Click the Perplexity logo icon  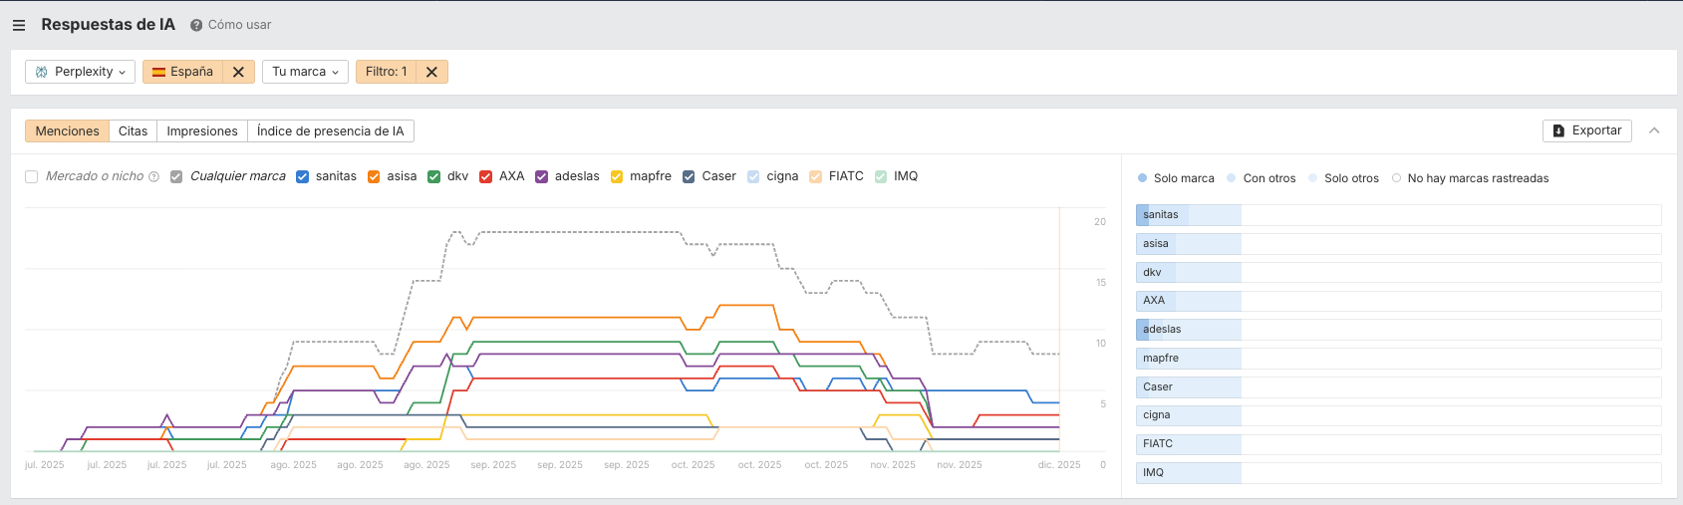coord(41,72)
